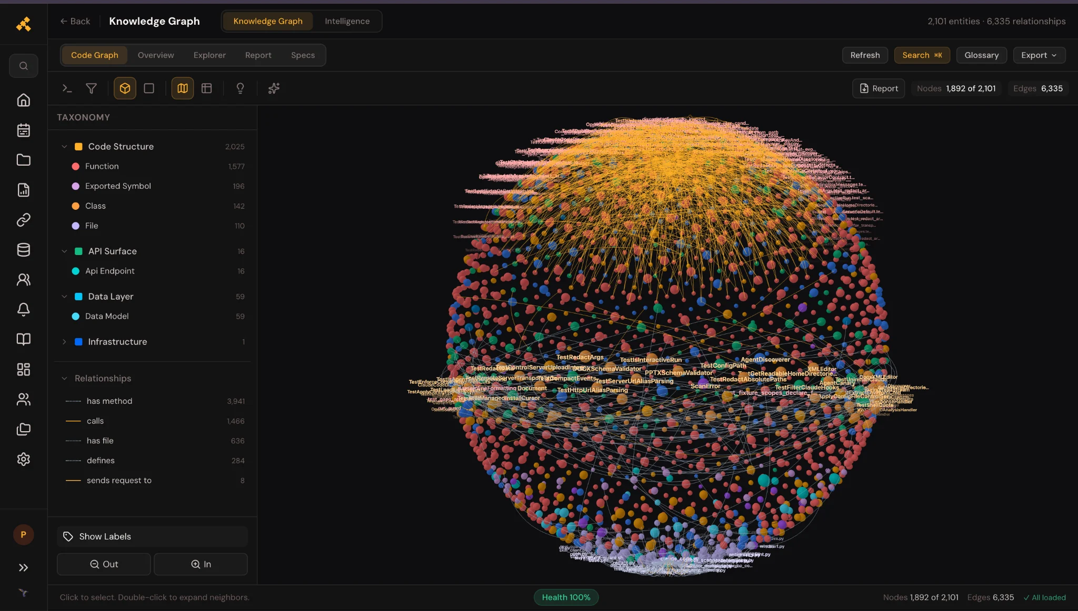This screenshot has width=1078, height=611.
Task: Open the Export dropdown
Action: click(x=1039, y=55)
